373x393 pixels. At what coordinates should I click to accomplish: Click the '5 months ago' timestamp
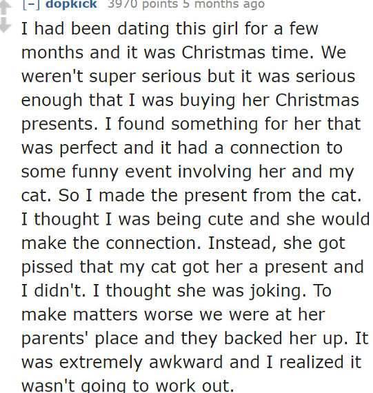(223, 4)
